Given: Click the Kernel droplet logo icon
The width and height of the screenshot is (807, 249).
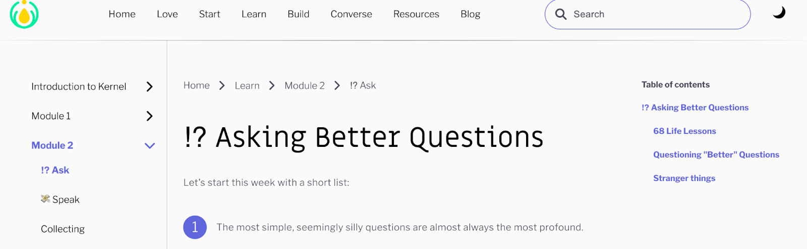Looking at the screenshot, I should (24, 14).
